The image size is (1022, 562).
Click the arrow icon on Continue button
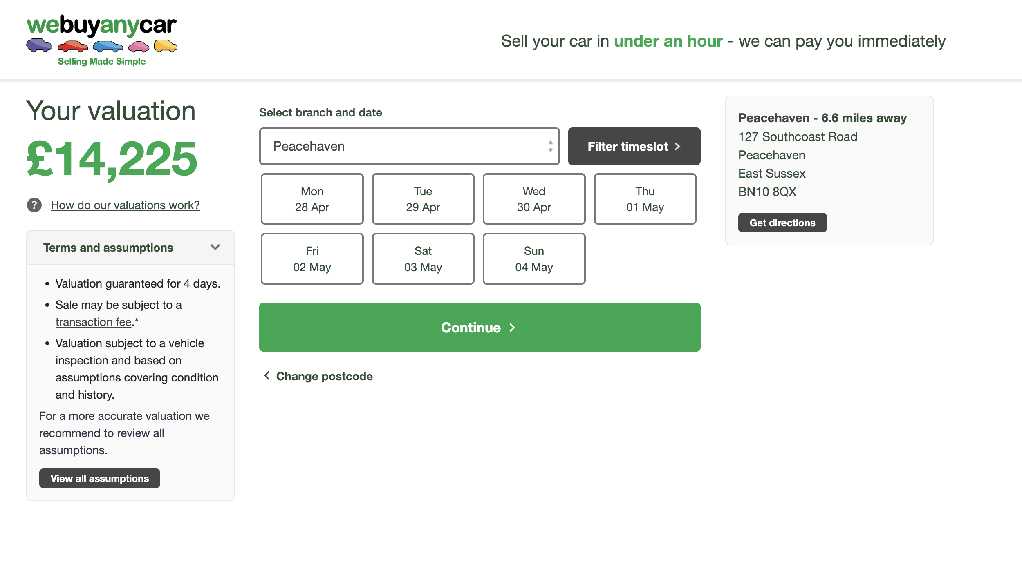pos(511,327)
